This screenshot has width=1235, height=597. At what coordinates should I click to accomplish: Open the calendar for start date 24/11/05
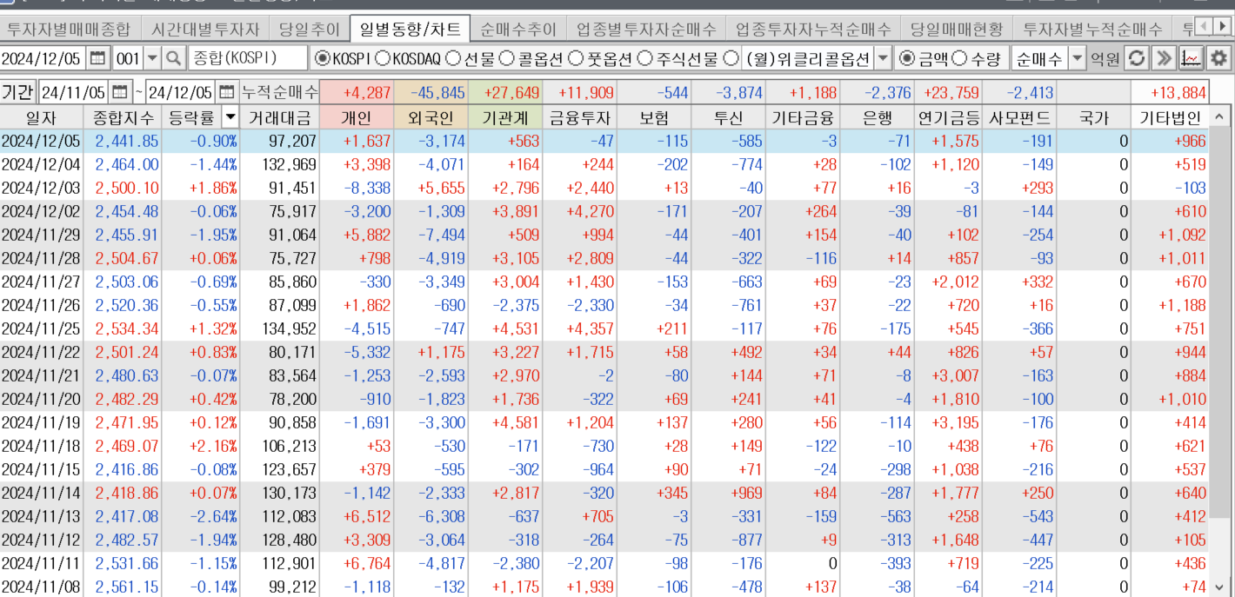[x=119, y=92]
